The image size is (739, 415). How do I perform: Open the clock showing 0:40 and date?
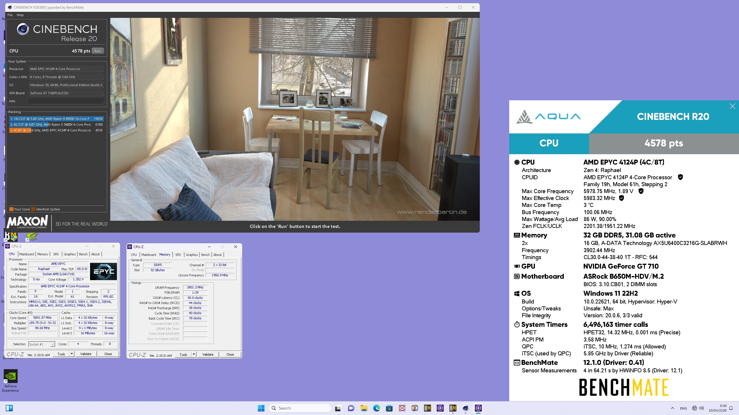[x=718, y=408]
